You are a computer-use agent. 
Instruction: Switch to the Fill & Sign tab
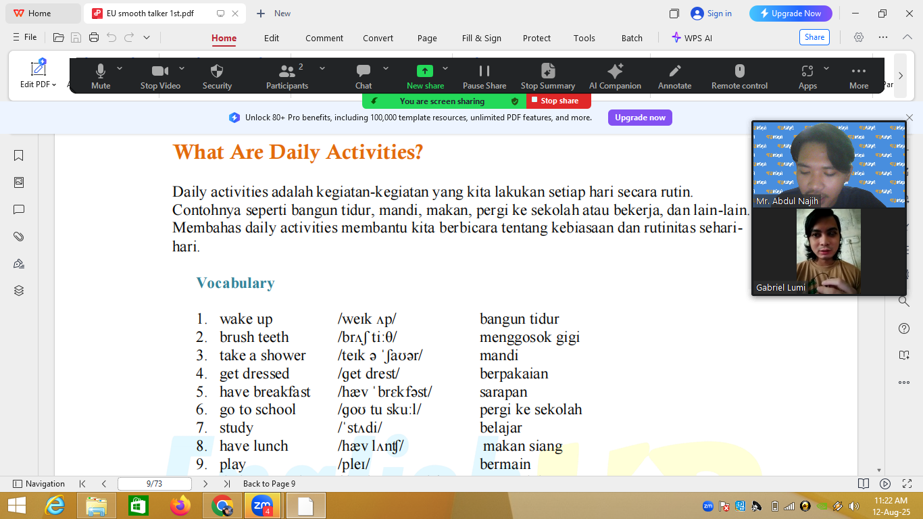click(482, 38)
